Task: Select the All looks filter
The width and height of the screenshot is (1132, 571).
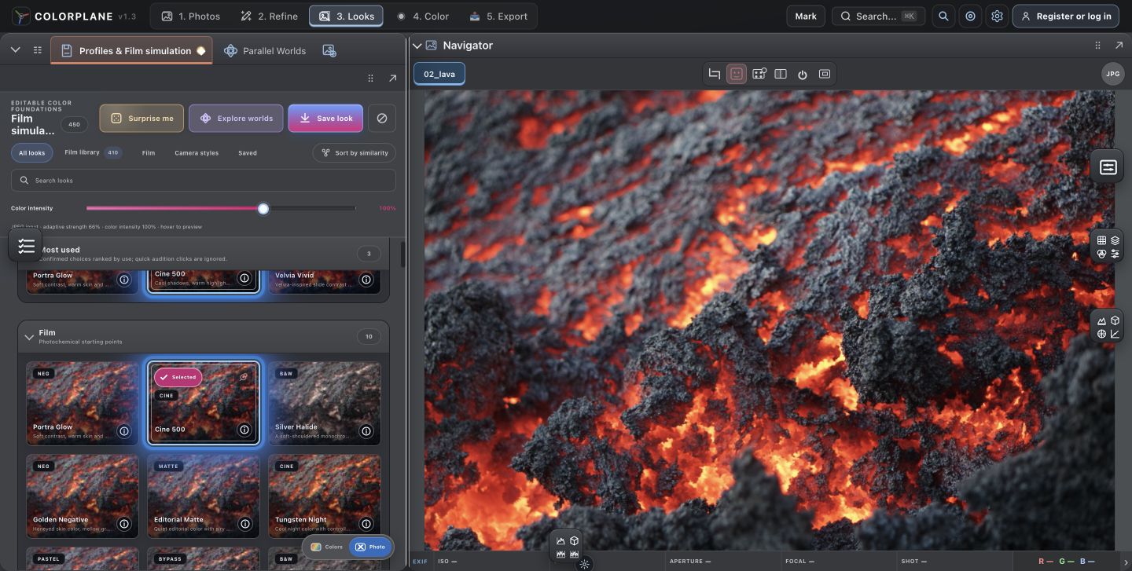Action: point(32,153)
